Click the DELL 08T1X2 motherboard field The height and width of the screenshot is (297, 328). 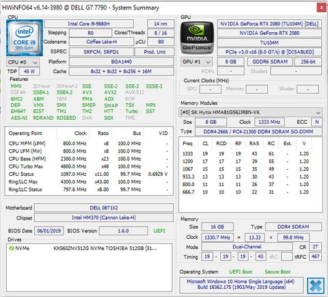104,208
